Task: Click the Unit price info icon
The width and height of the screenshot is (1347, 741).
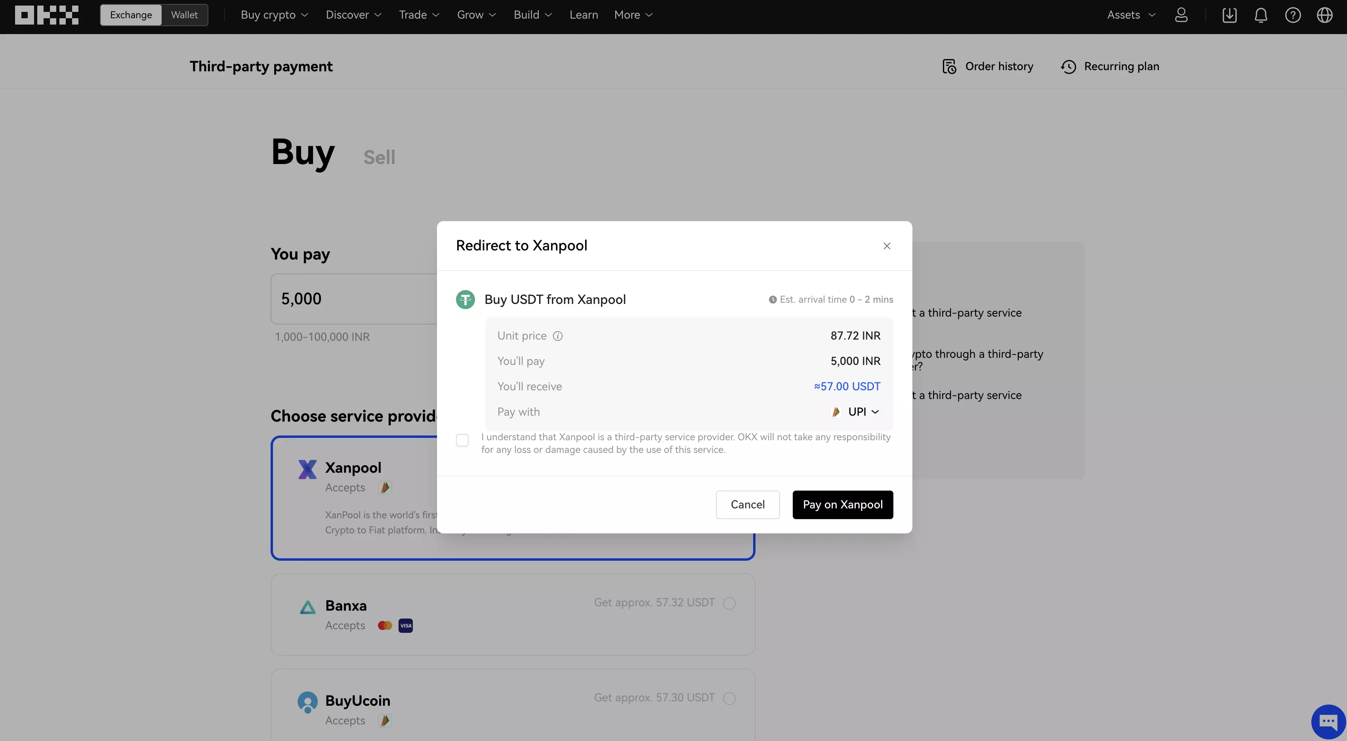Action: coord(558,336)
